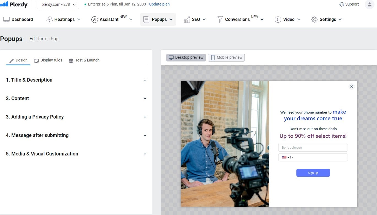This screenshot has height=215, width=377.
Task: Open the AI Assistant
Action: coord(95,19)
